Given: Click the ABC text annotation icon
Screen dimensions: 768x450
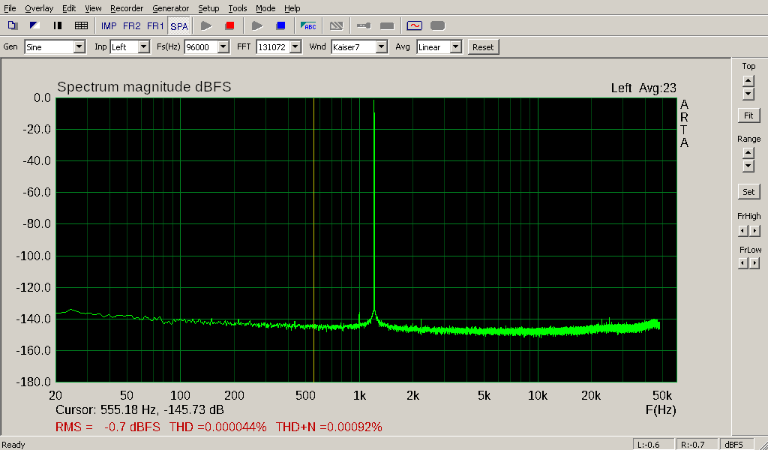Looking at the screenshot, I should [308, 25].
